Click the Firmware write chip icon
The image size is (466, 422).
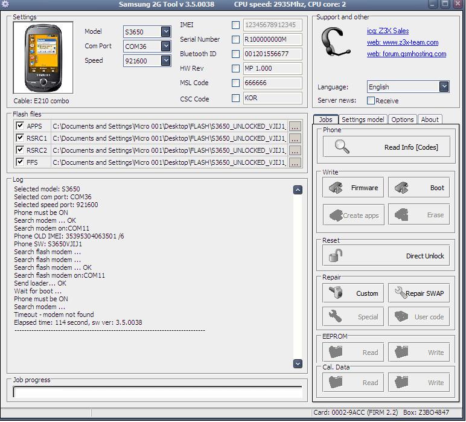pos(336,188)
